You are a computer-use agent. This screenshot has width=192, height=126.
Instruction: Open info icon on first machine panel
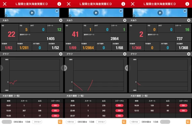(59, 4)
